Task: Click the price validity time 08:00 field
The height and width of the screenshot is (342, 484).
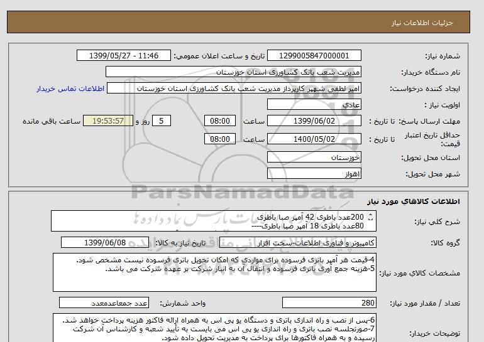Action: point(220,139)
